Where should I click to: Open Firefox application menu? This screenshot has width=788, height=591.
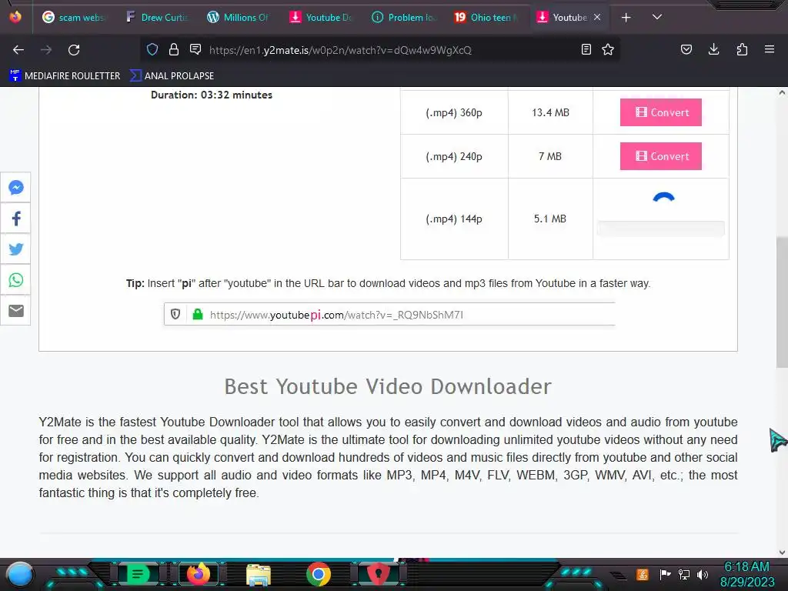770,49
